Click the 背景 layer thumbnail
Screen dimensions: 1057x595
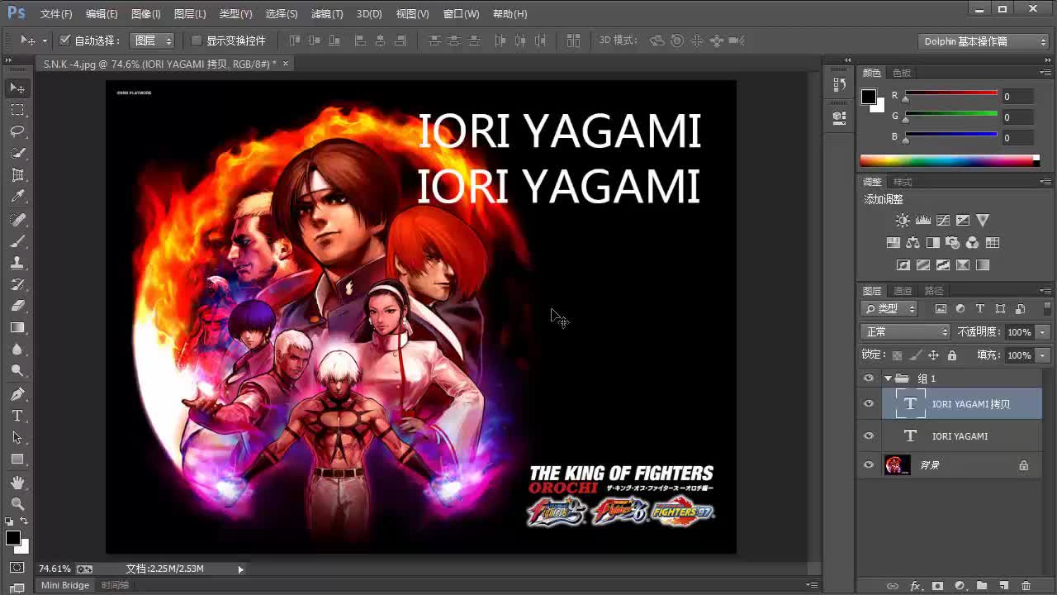(x=897, y=464)
